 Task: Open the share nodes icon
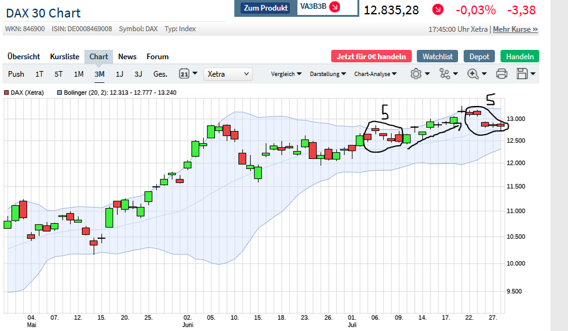point(444,74)
